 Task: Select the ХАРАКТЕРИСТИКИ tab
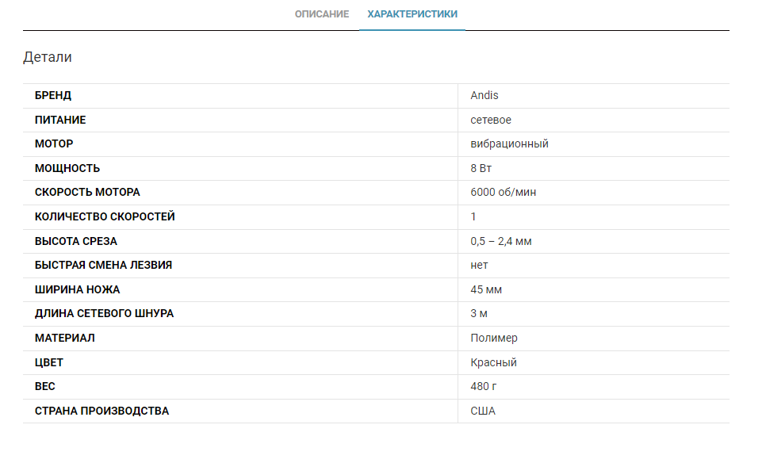pos(412,14)
